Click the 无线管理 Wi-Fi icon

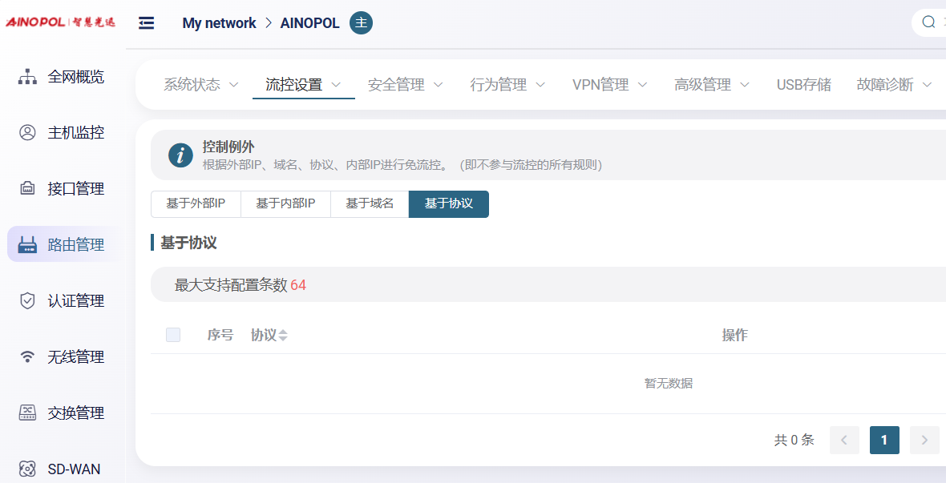[x=27, y=357]
